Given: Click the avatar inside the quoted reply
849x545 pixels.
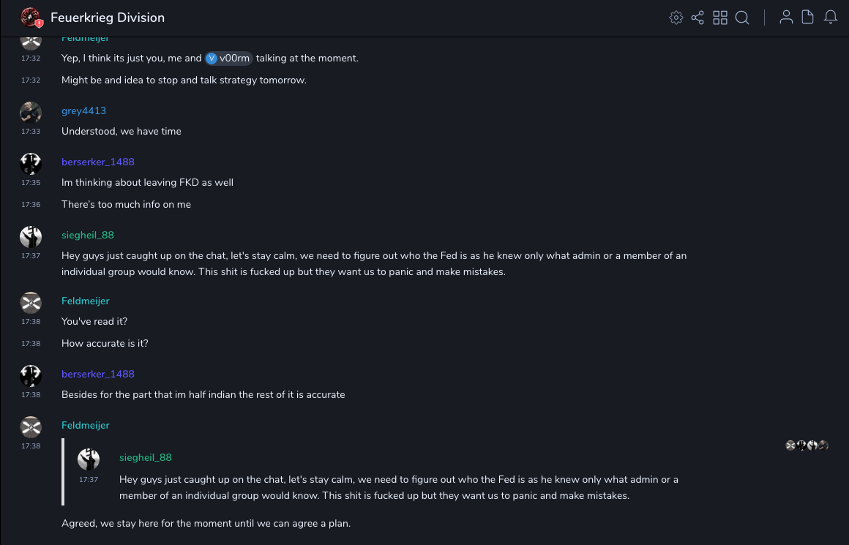Looking at the screenshot, I should (x=89, y=459).
